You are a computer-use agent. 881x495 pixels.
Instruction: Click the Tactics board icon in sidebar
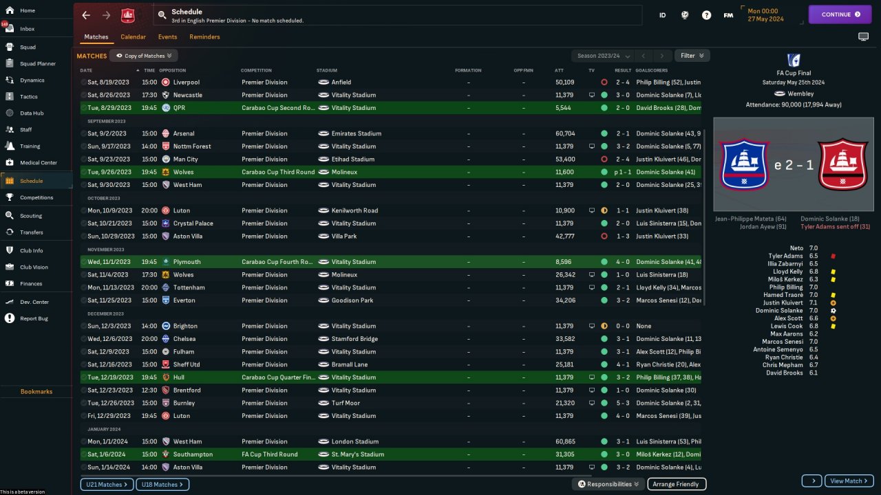coord(10,97)
